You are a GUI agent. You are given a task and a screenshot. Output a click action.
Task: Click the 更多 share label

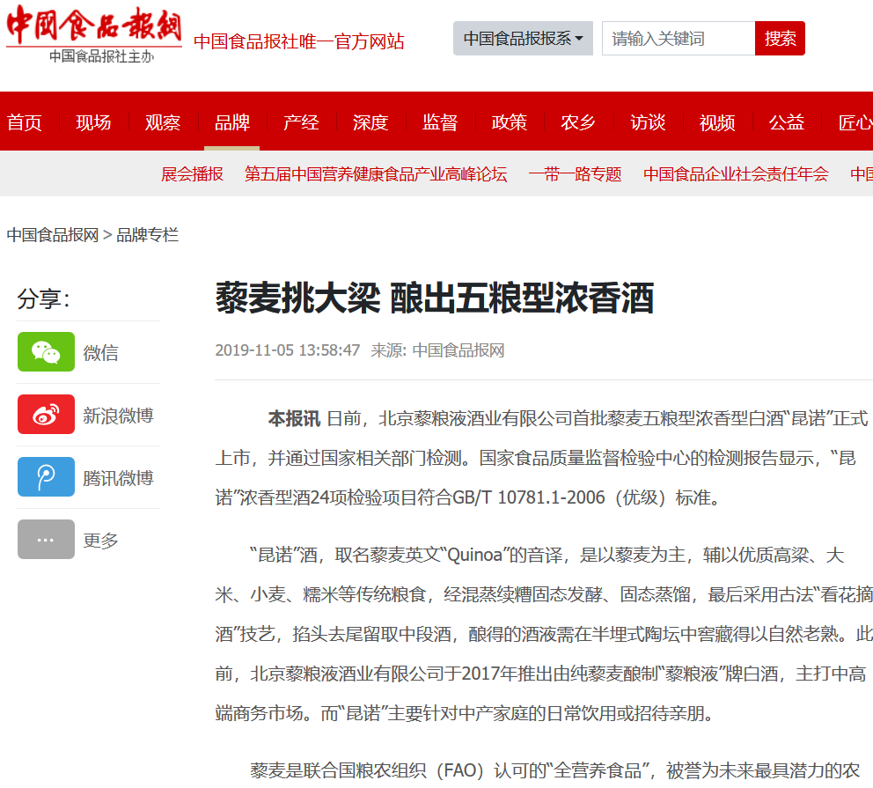(x=101, y=540)
